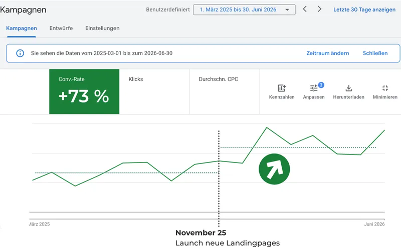The image size is (401, 250).
Task: Click the Letzte 30 Tage anzeigen link
Action: coord(364,9)
